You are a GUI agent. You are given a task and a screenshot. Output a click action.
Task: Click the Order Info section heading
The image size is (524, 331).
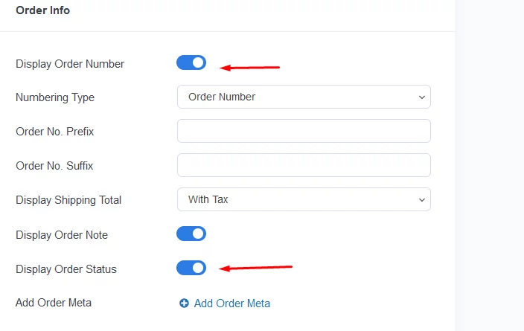click(42, 10)
